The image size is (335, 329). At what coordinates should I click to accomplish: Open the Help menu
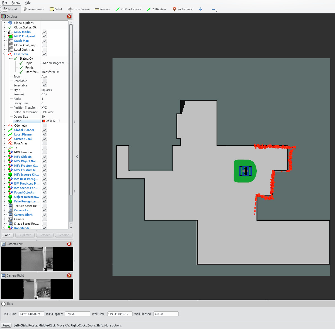coord(27,3)
